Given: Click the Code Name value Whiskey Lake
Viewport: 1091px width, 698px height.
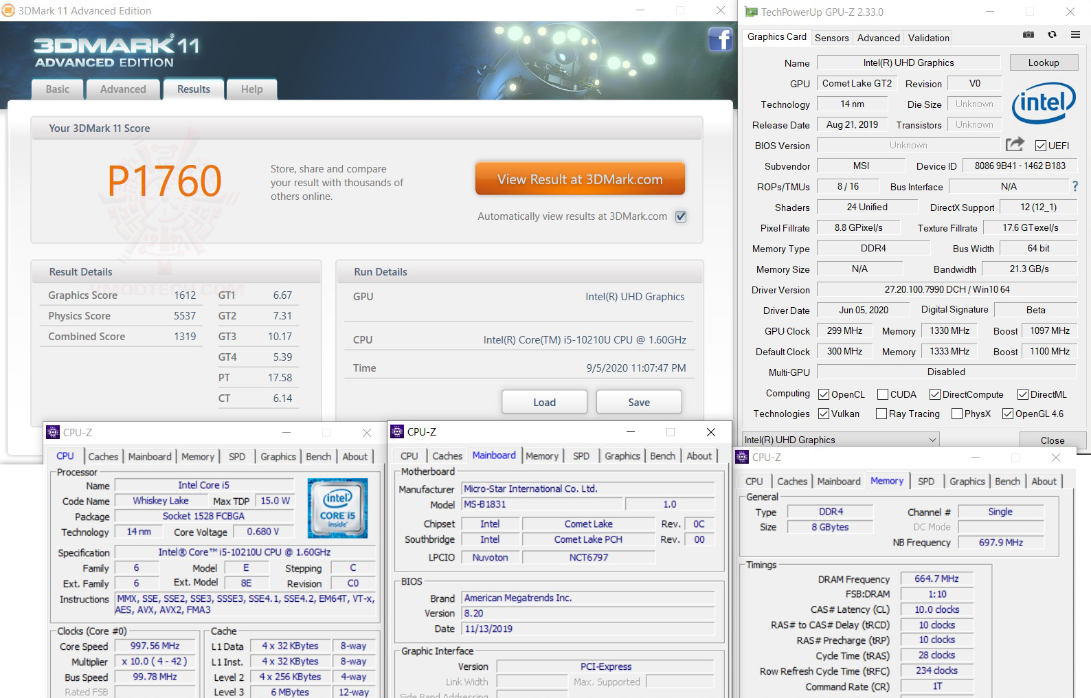Looking at the screenshot, I should [x=161, y=501].
